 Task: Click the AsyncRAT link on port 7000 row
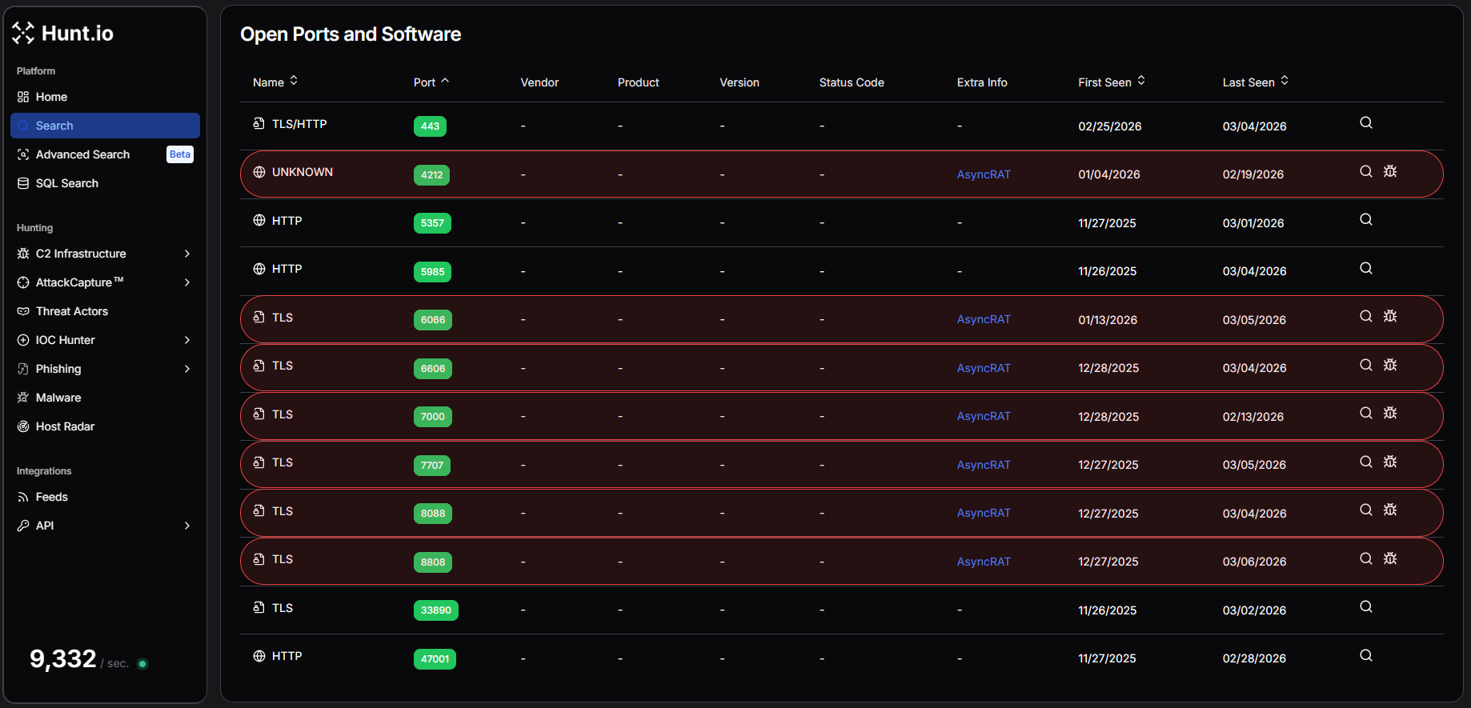point(983,416)
